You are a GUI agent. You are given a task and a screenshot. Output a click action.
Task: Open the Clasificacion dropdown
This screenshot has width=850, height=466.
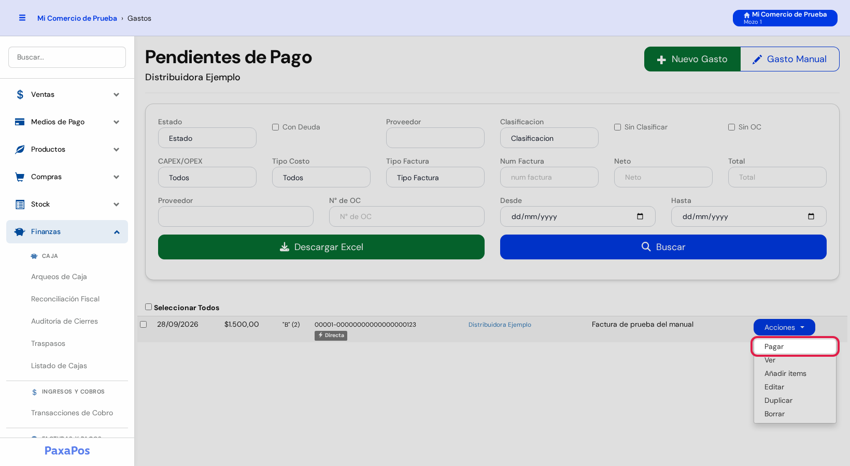click(549, 138)
